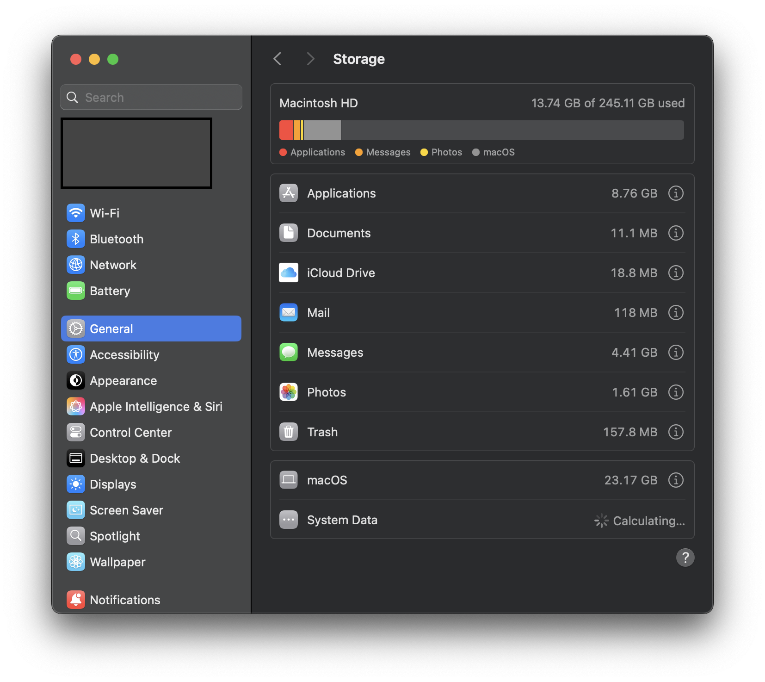Click the green Battery icon
765x682 pixels.
point(76,291)
